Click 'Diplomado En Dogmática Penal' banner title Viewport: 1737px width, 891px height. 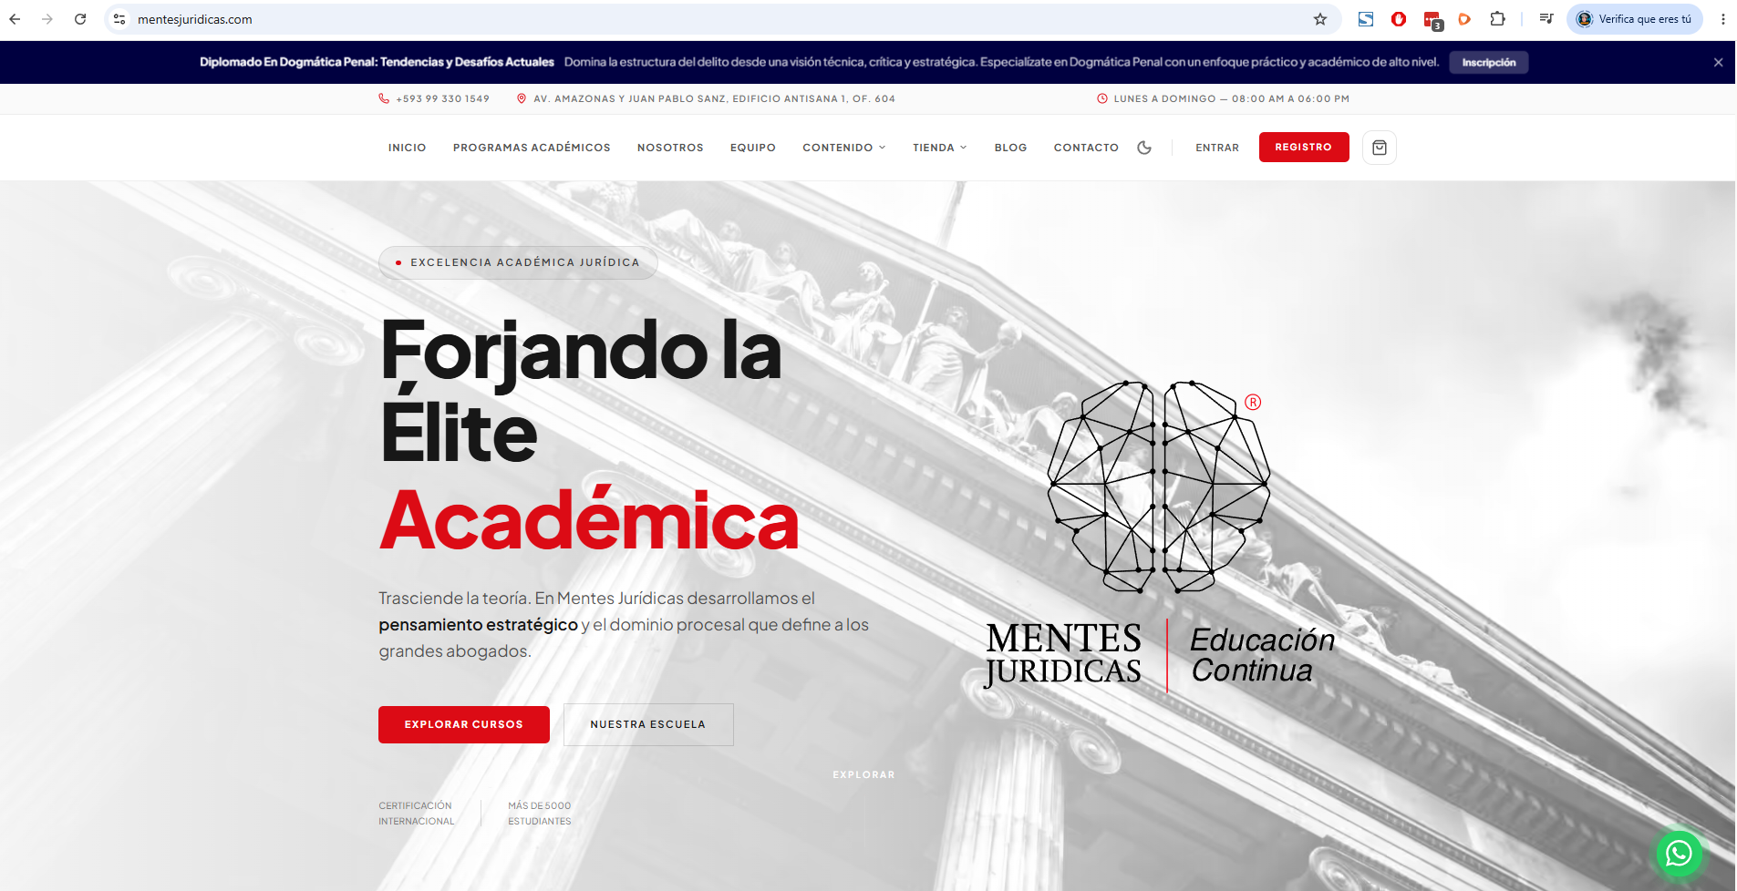click(377, 62)
